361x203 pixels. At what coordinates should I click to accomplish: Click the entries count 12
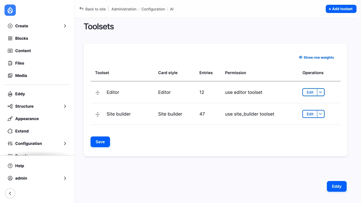point(202,92)
